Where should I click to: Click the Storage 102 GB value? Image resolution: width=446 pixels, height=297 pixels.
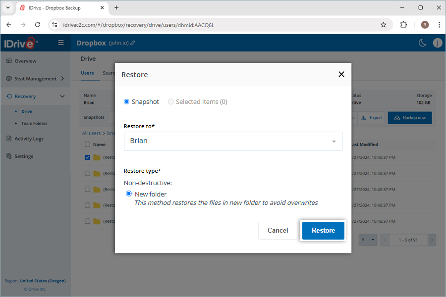(424, 102)
